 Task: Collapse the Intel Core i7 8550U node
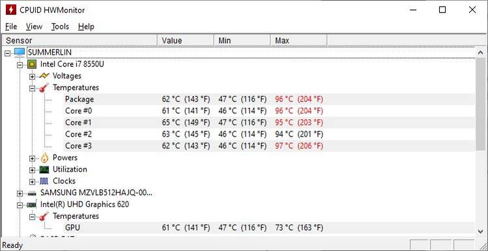pos(20,65)
